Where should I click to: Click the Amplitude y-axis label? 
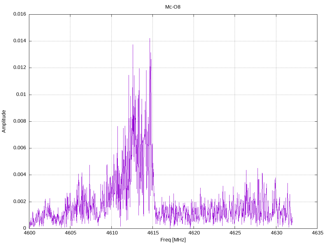pos(4,121)
